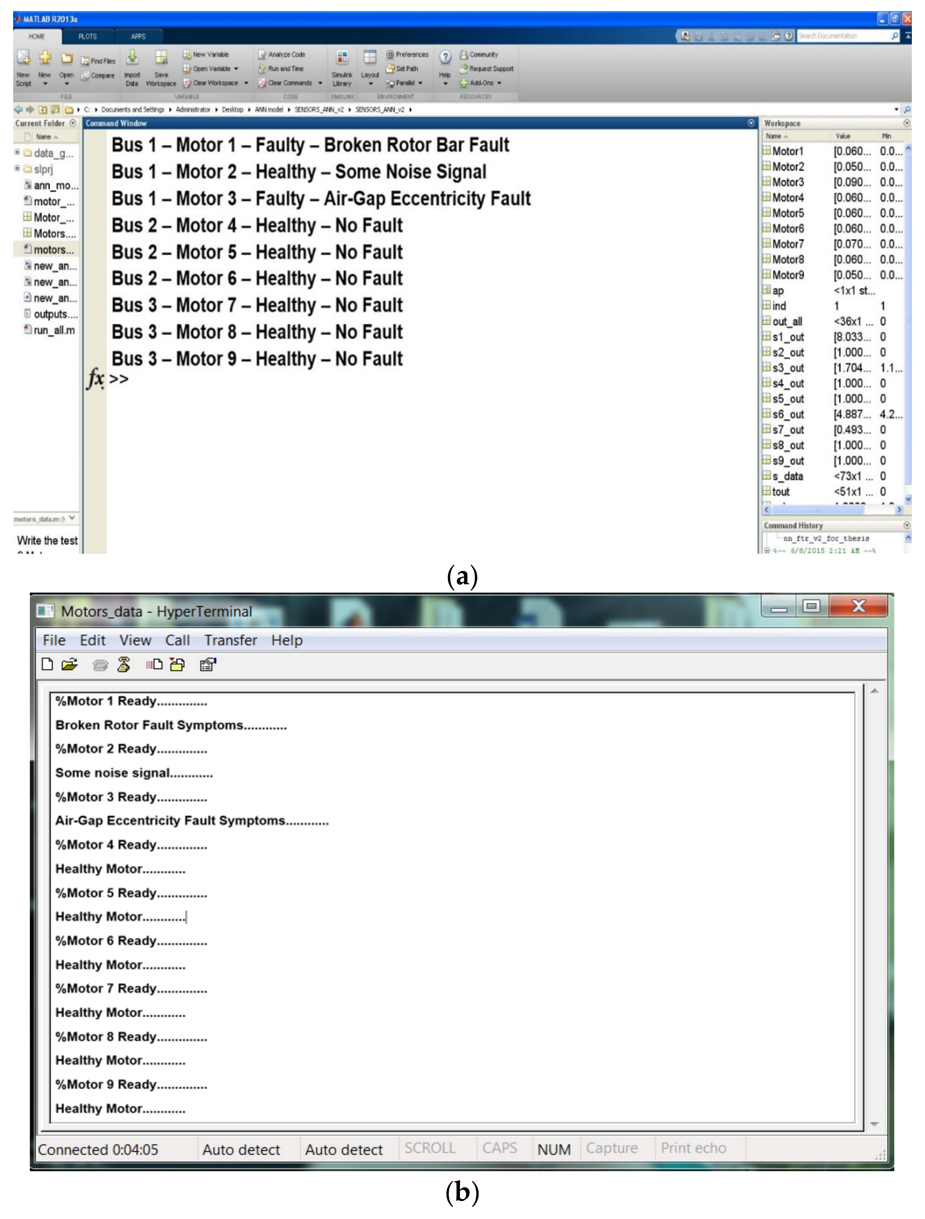Open the Simulink Library
Screen dimensions: 925x1219
click(342, 58)
